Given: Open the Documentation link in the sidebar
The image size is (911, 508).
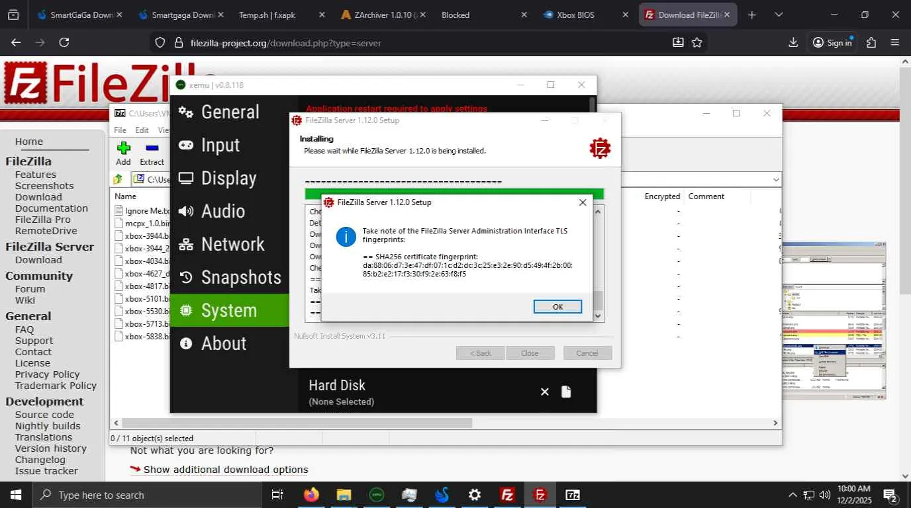Looking at the screenshot, I should point(52,208).
